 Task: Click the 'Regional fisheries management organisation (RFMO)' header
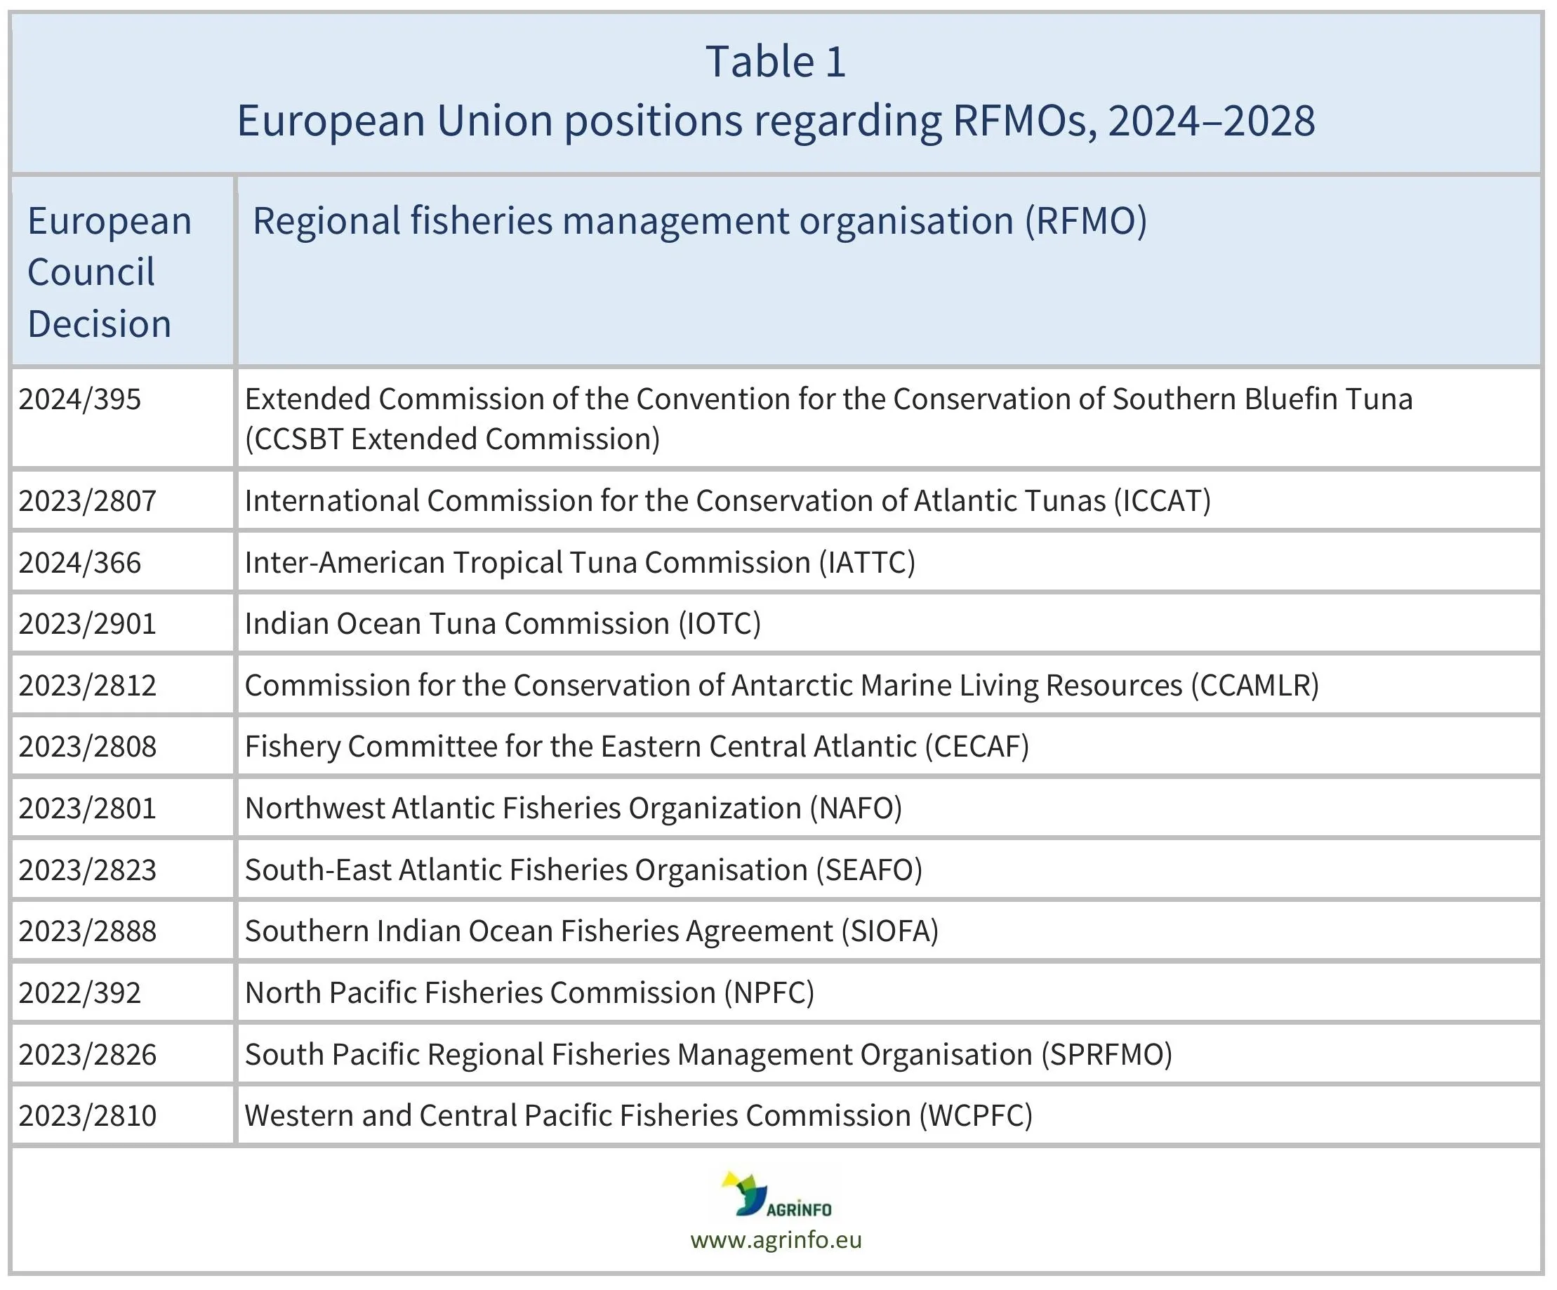(700, 221)
